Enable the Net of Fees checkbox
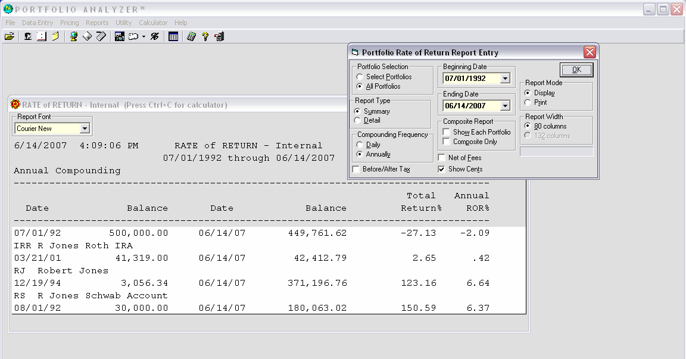 point(441,158)
